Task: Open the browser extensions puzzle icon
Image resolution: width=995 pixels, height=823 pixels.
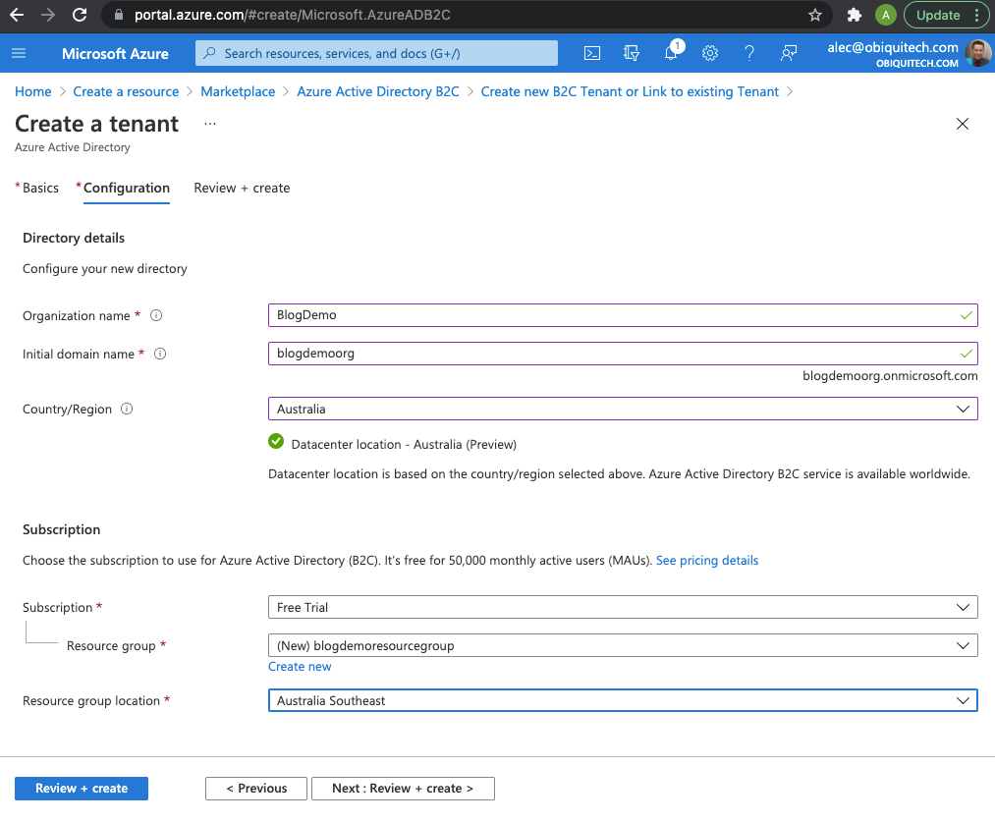Action: (x=855, y=16)
